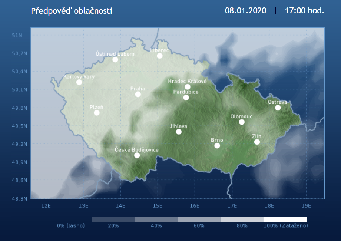
Task: Select the Hradec Králové marker
Action: pyautogui.click(x=188, y=87)
